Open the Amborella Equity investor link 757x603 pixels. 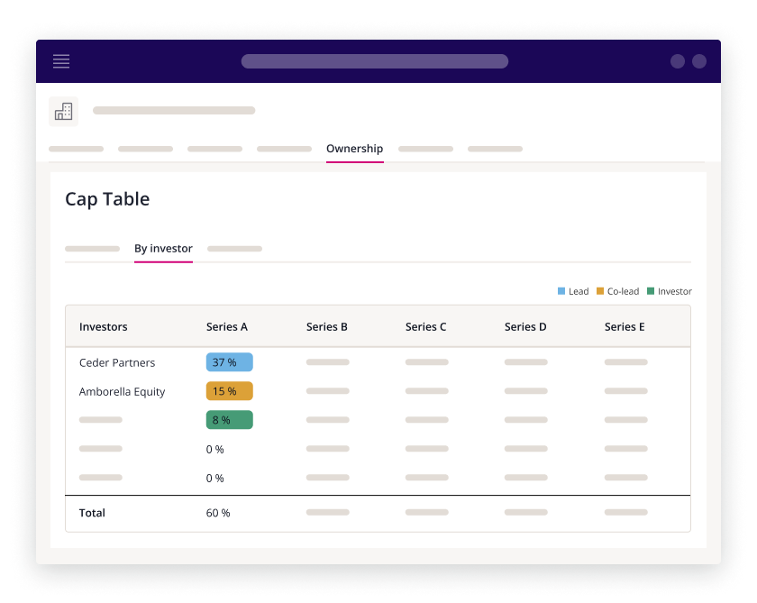(123, 391)
